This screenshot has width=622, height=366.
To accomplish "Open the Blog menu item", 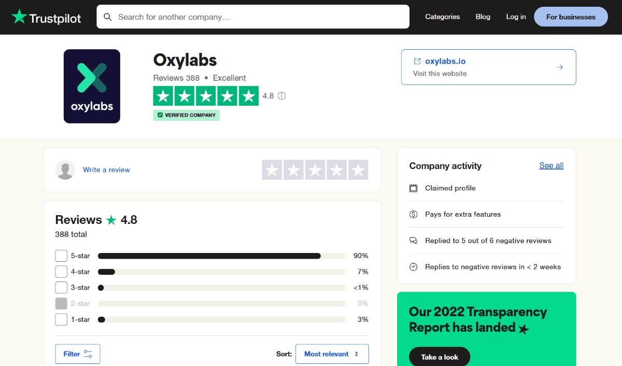I will 483,17.
